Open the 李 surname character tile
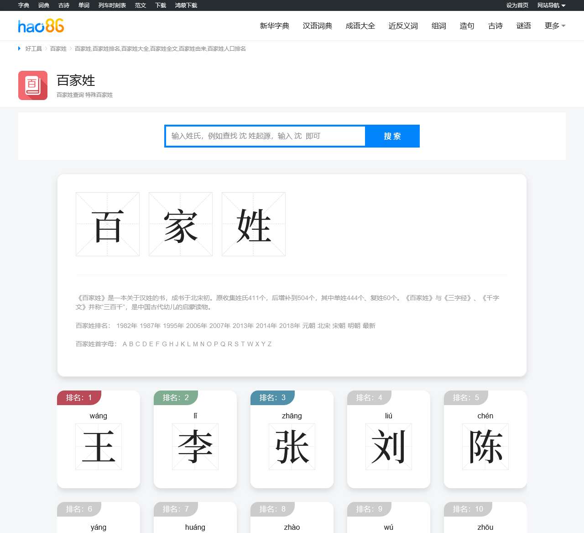The image size is (584, 533). click(195, 446)
